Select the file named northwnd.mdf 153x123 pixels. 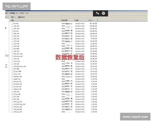[18, 84]
